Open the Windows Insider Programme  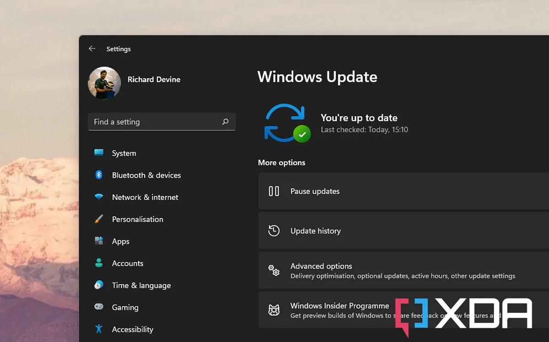[x=404, y=310]
